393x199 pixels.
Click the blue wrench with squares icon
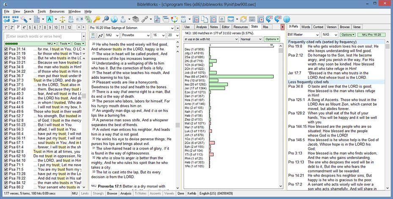[x=15, y=19]
